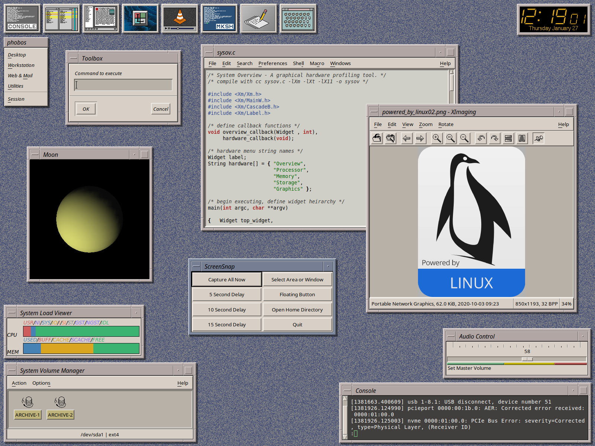
Task: Click Quit in ScreenSnap
Action: [x=297, y=324]
